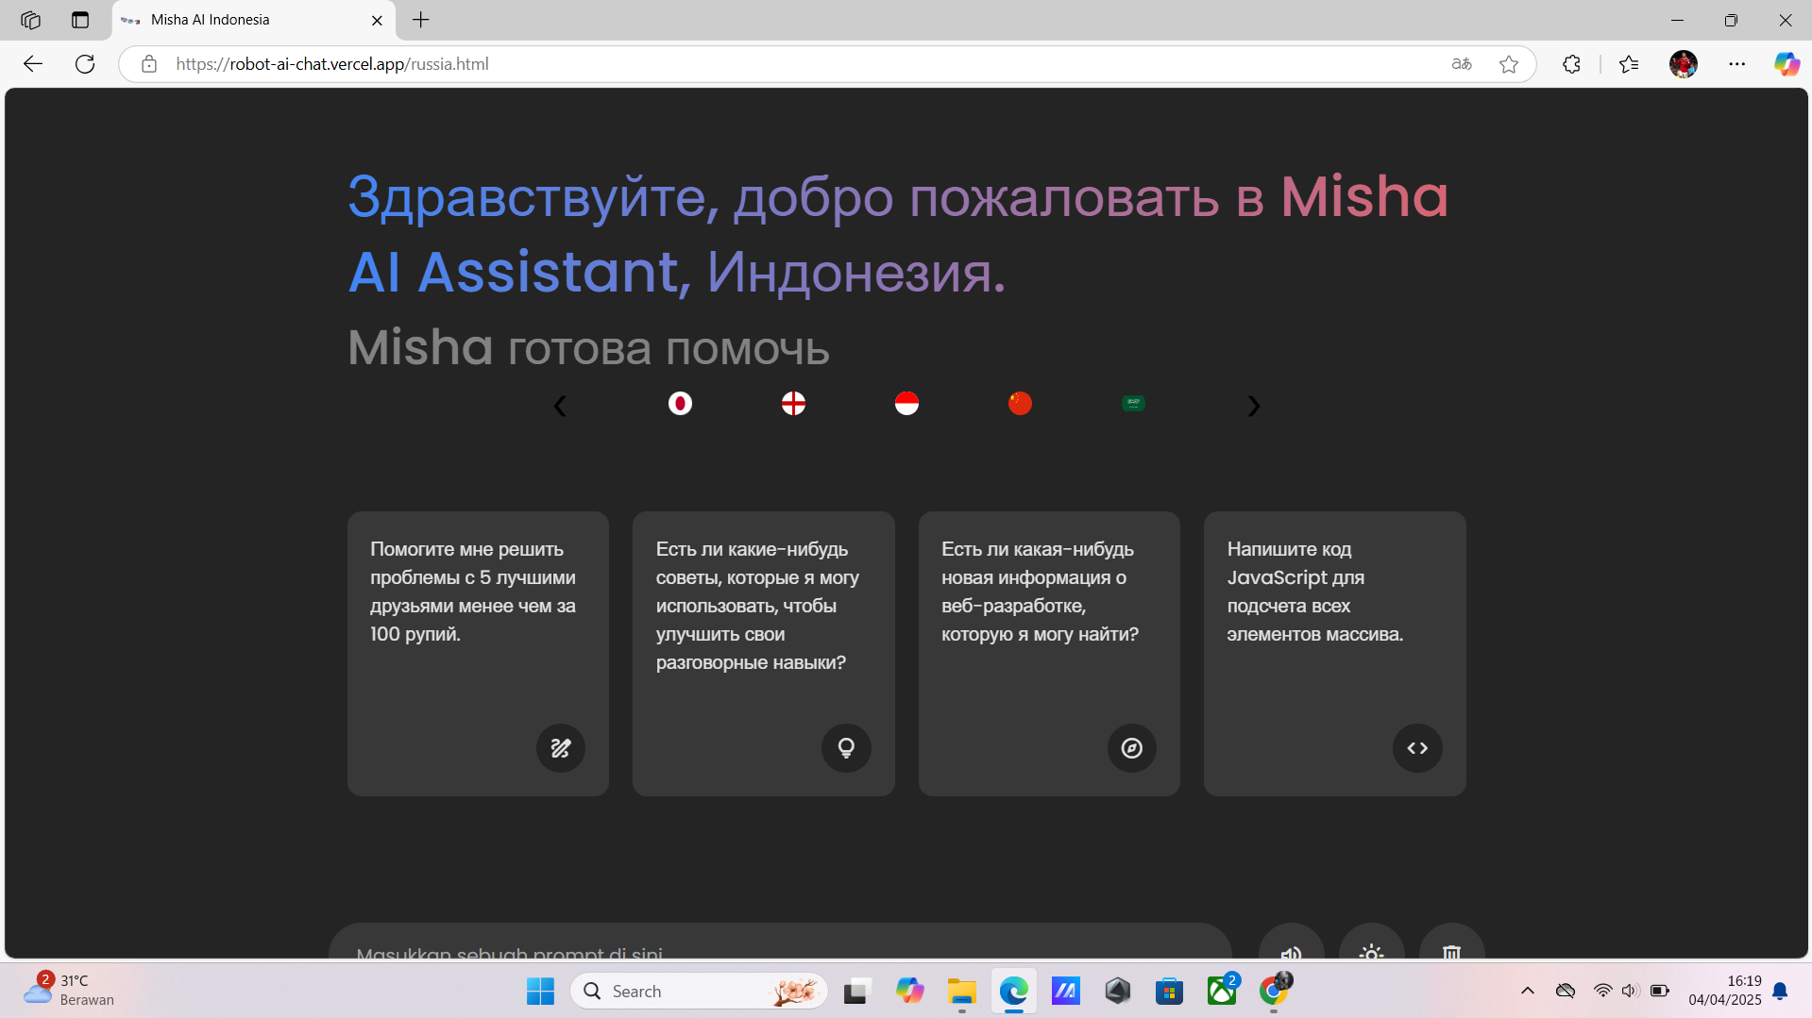This screenshot has width=1812, height=1018.
Task: Close the Misha AI Indonesia tab
Action: pyautogui.click(x=377, y=20)
